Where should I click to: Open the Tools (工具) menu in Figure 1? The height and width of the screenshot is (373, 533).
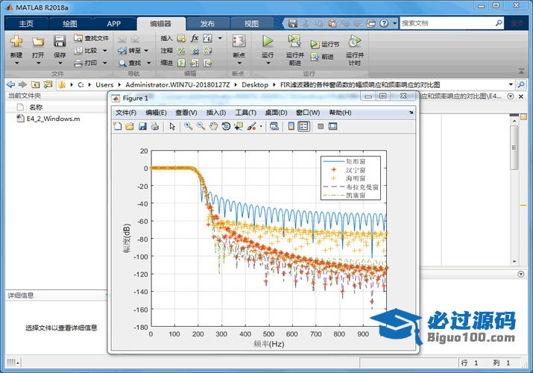246,113
